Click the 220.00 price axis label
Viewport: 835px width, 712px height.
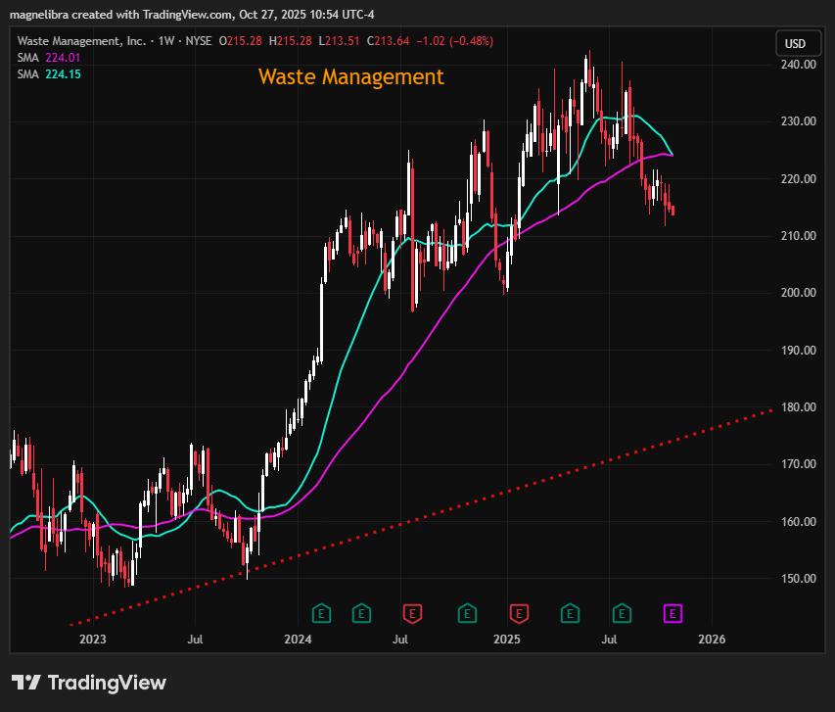tap(798, 179)
